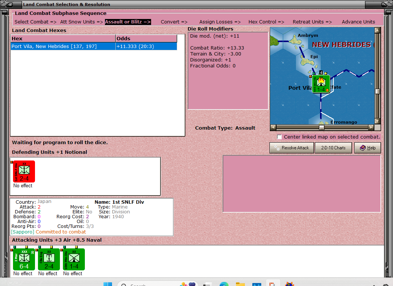393x286 pixels.
Task: Open Microsoft Edge from the taskbar
Action: (x=224, y=284)
